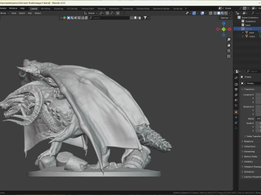
Task: Click the header search field
Action: [109, 18]
